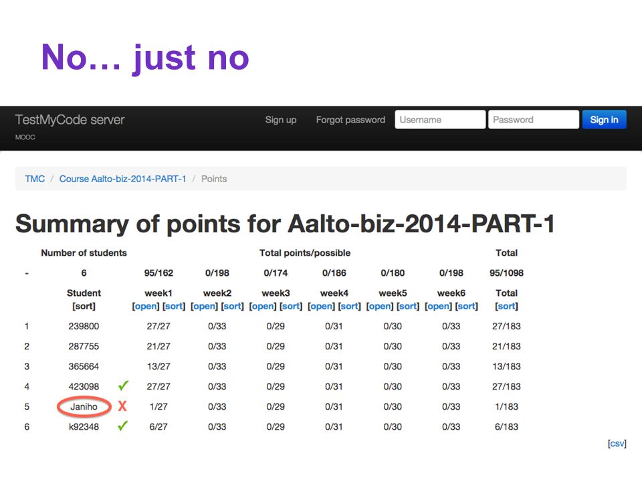Click the 6/183 total score

506,426
